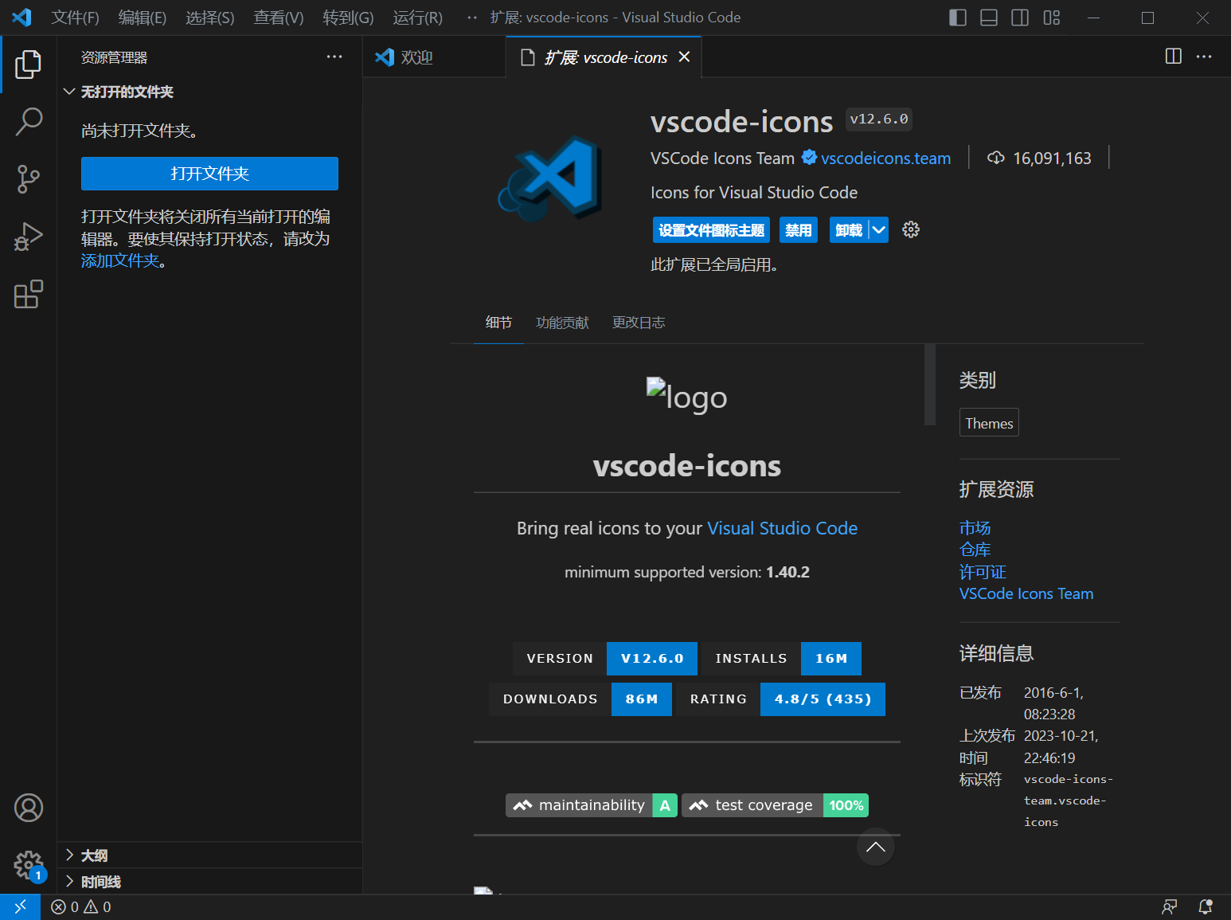
Task: Click the 设置文件图标主题 button
Action: click(711, 230)
